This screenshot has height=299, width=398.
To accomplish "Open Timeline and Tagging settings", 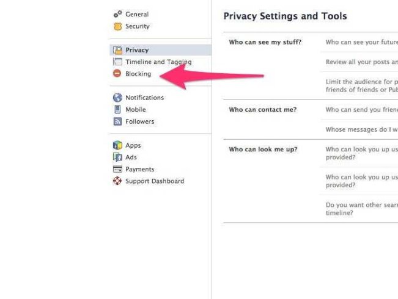I will coord(158,62).
